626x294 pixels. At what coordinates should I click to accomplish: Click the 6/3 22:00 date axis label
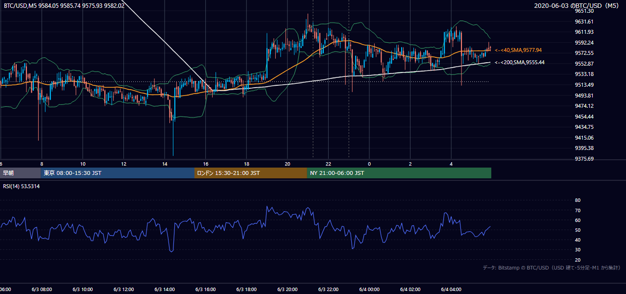coord(328,289)
